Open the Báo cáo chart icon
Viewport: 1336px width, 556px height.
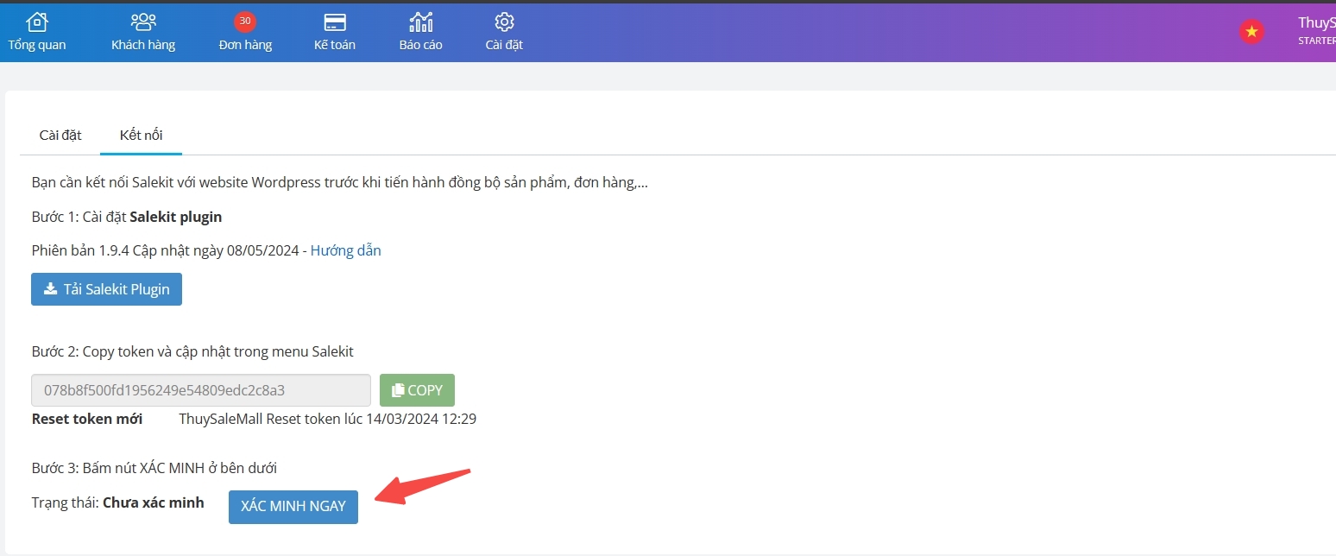[421, 22]
